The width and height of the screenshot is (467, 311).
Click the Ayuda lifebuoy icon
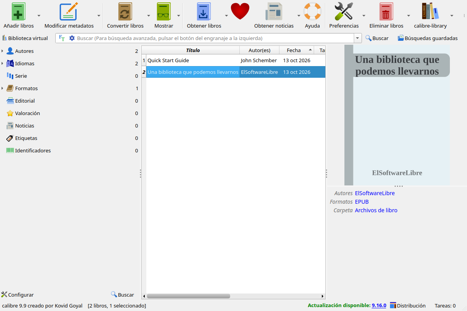pos(312,12)
